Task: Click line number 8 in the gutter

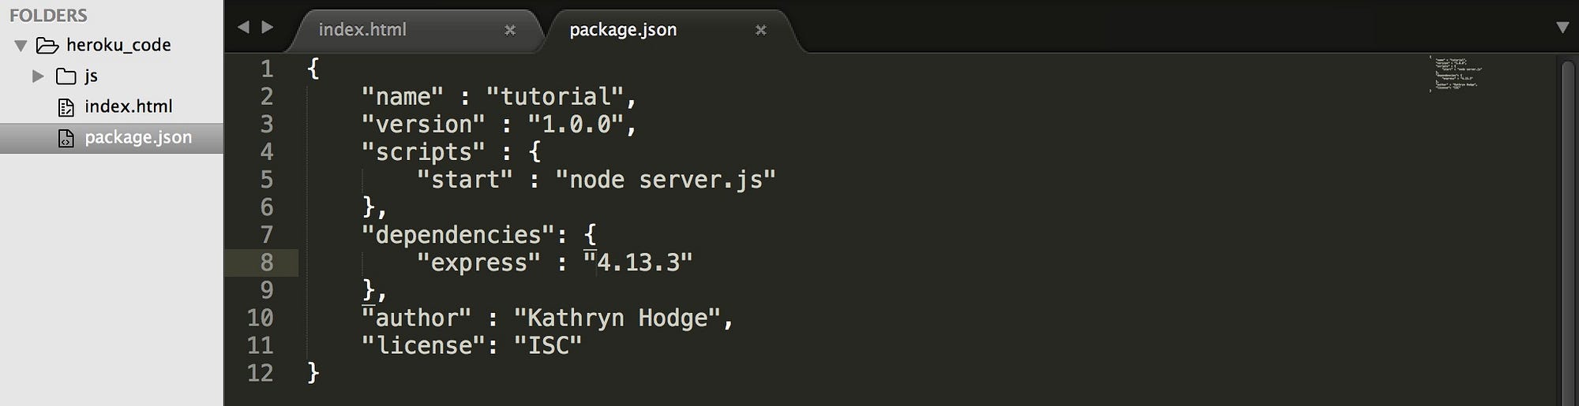Action: 267,263
